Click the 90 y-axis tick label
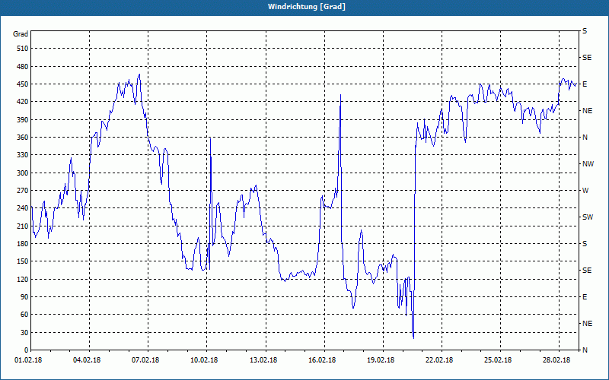The height and width of the screenshot is (380, 609). click(x=24, y=297)
